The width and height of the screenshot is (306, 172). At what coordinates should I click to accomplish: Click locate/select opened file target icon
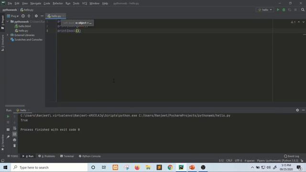[x=23, y=16]
